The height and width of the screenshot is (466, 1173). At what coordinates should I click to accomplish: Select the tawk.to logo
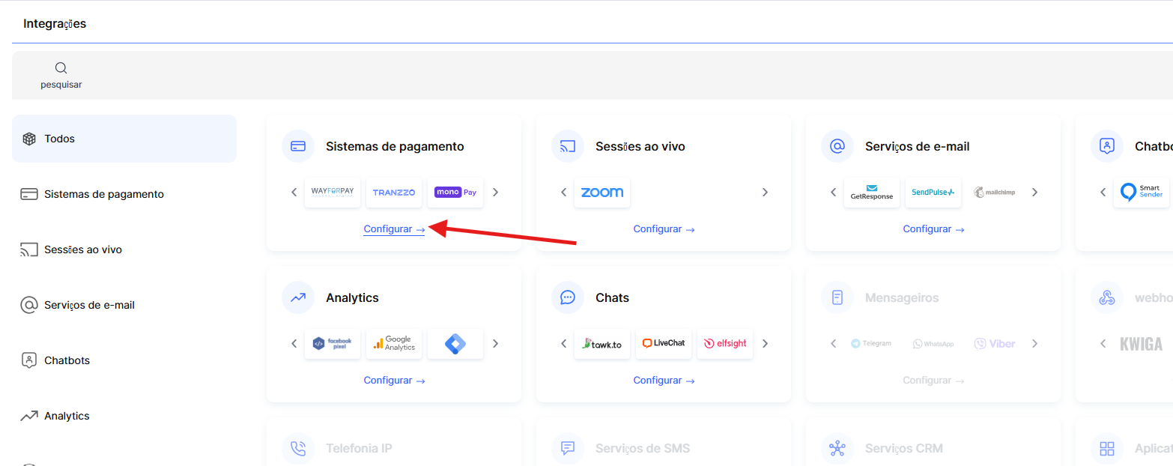pos(602,344)
